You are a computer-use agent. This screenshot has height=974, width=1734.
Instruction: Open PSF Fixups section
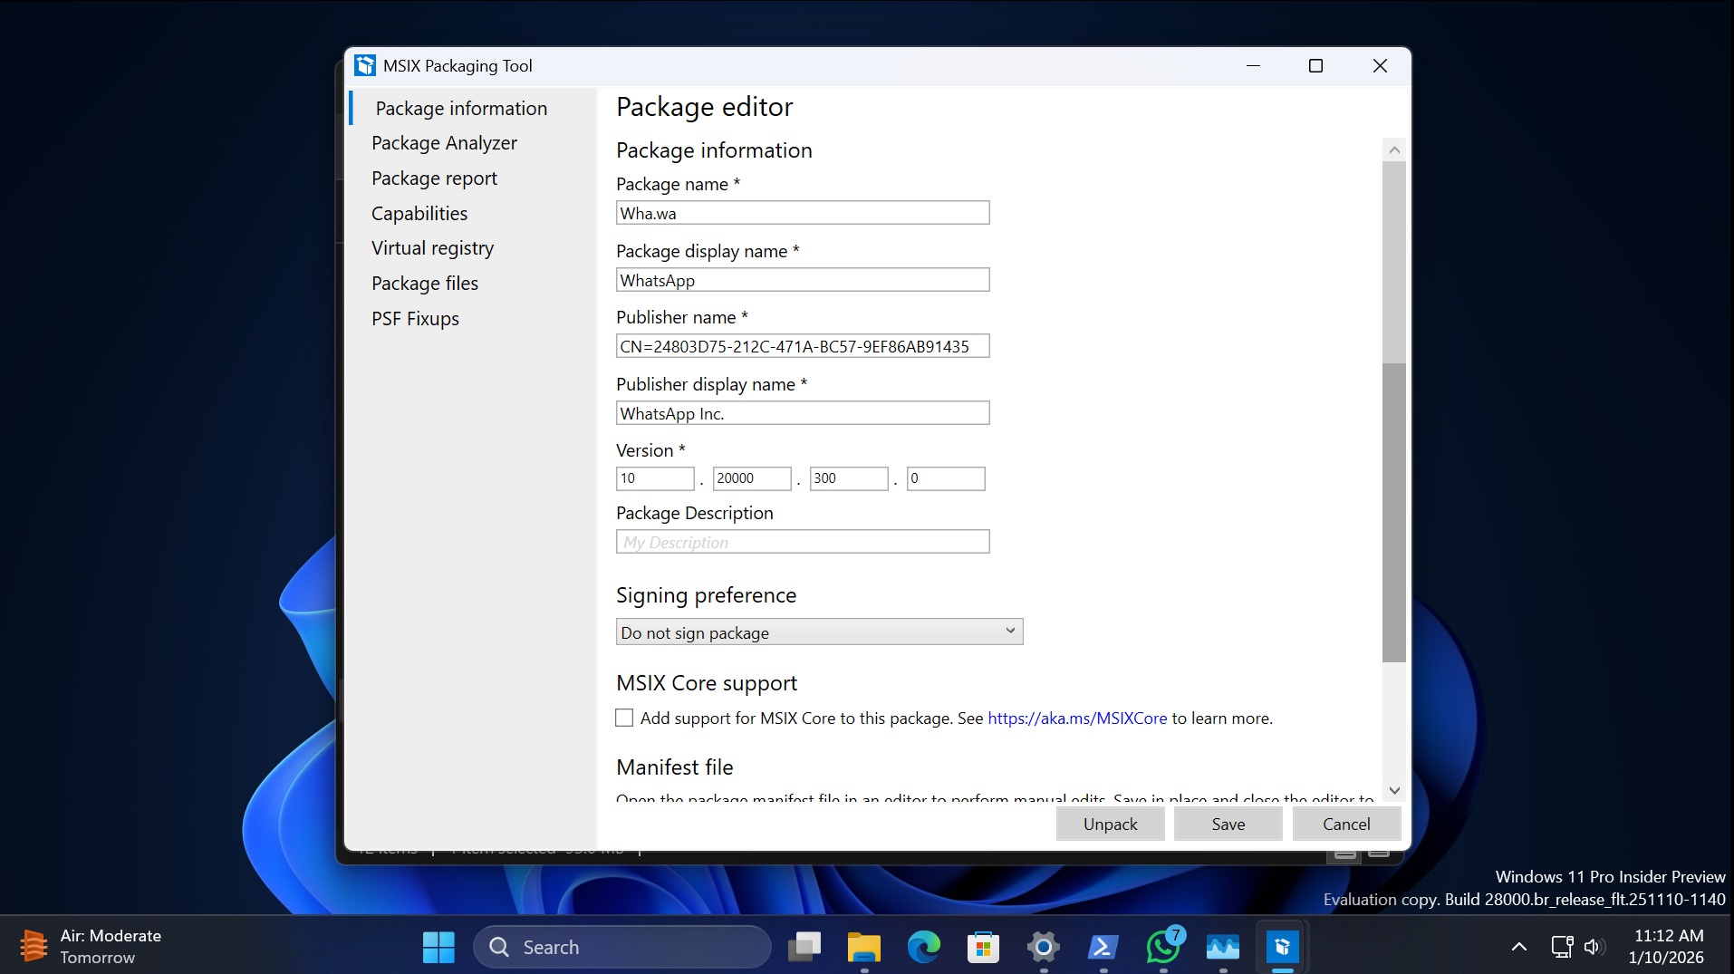[x=415, y=319]
